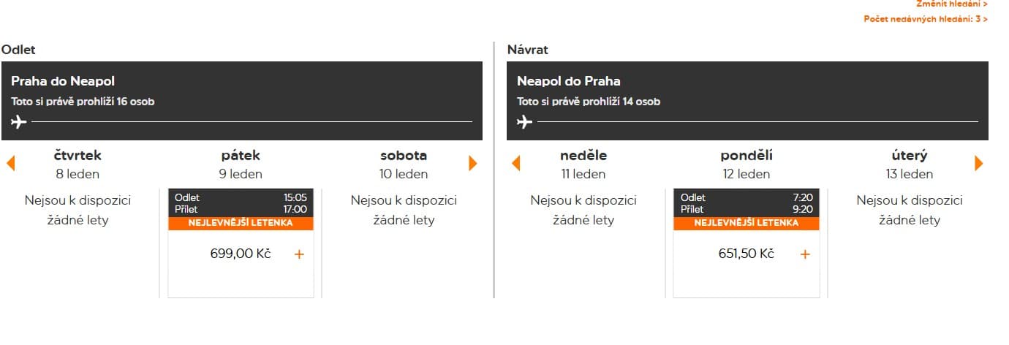The width and height of the screenshot is (1009, 345).
Task: Select úterý 13 leden return date
Action: coord(910,164)
